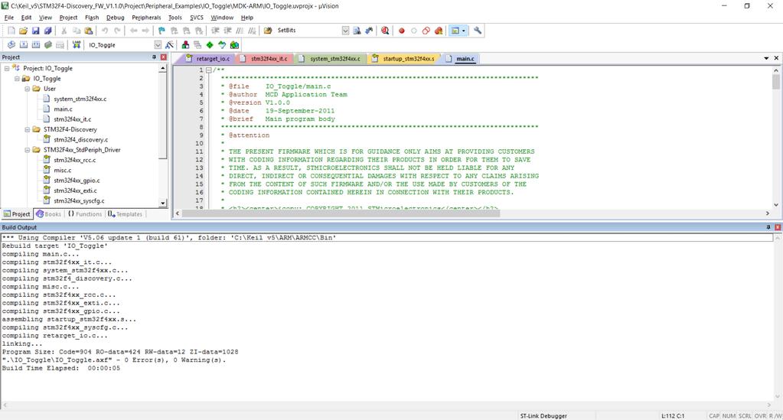Open Configuration with the wrench icon
The width and height of the screenshot is (783, 420).
coord(478,31)
